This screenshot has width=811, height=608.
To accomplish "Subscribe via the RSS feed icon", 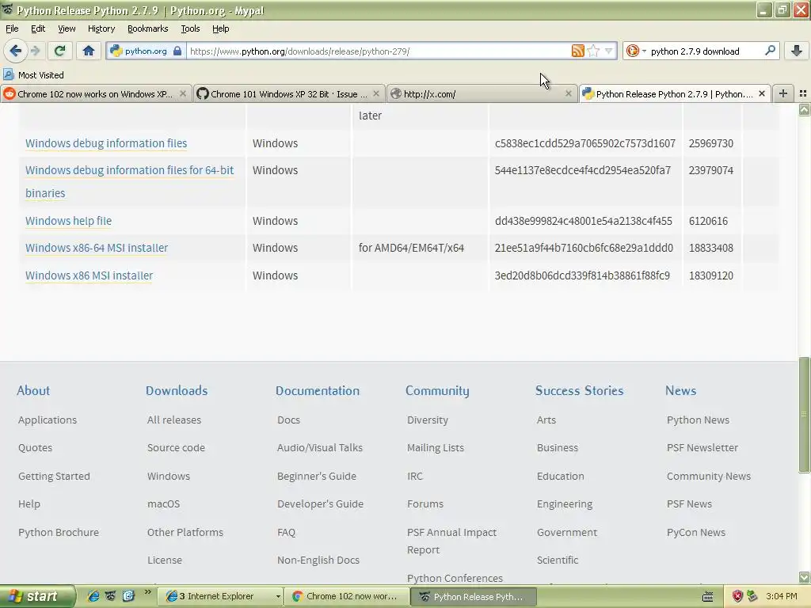I will coord(577,51).
